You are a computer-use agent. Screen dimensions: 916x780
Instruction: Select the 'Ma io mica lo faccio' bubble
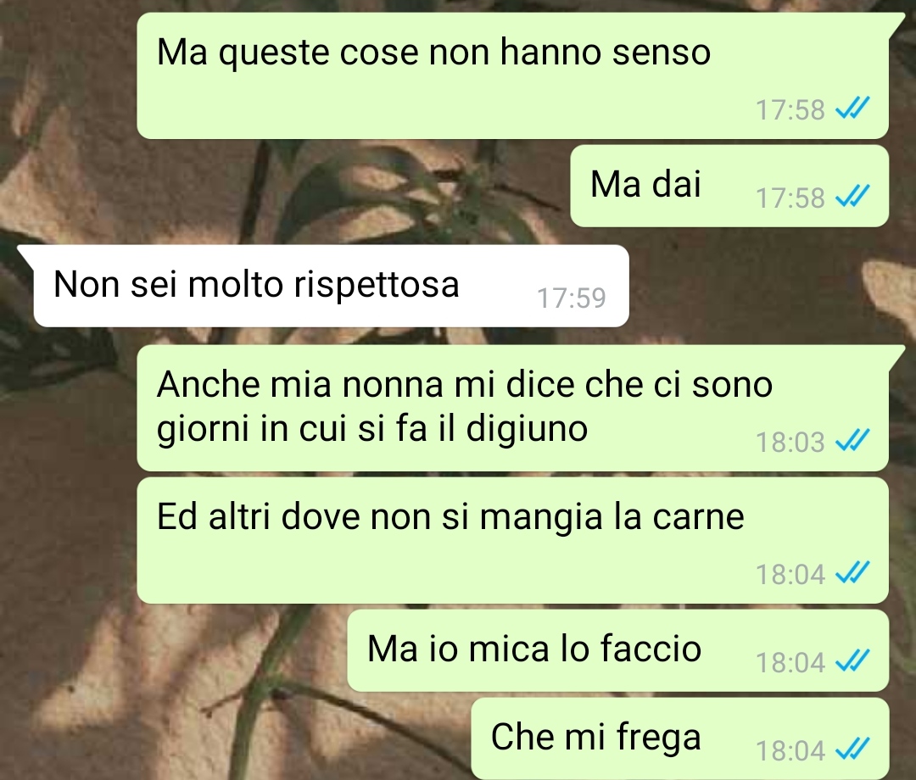pyautogui.click(x=618, y=650)
